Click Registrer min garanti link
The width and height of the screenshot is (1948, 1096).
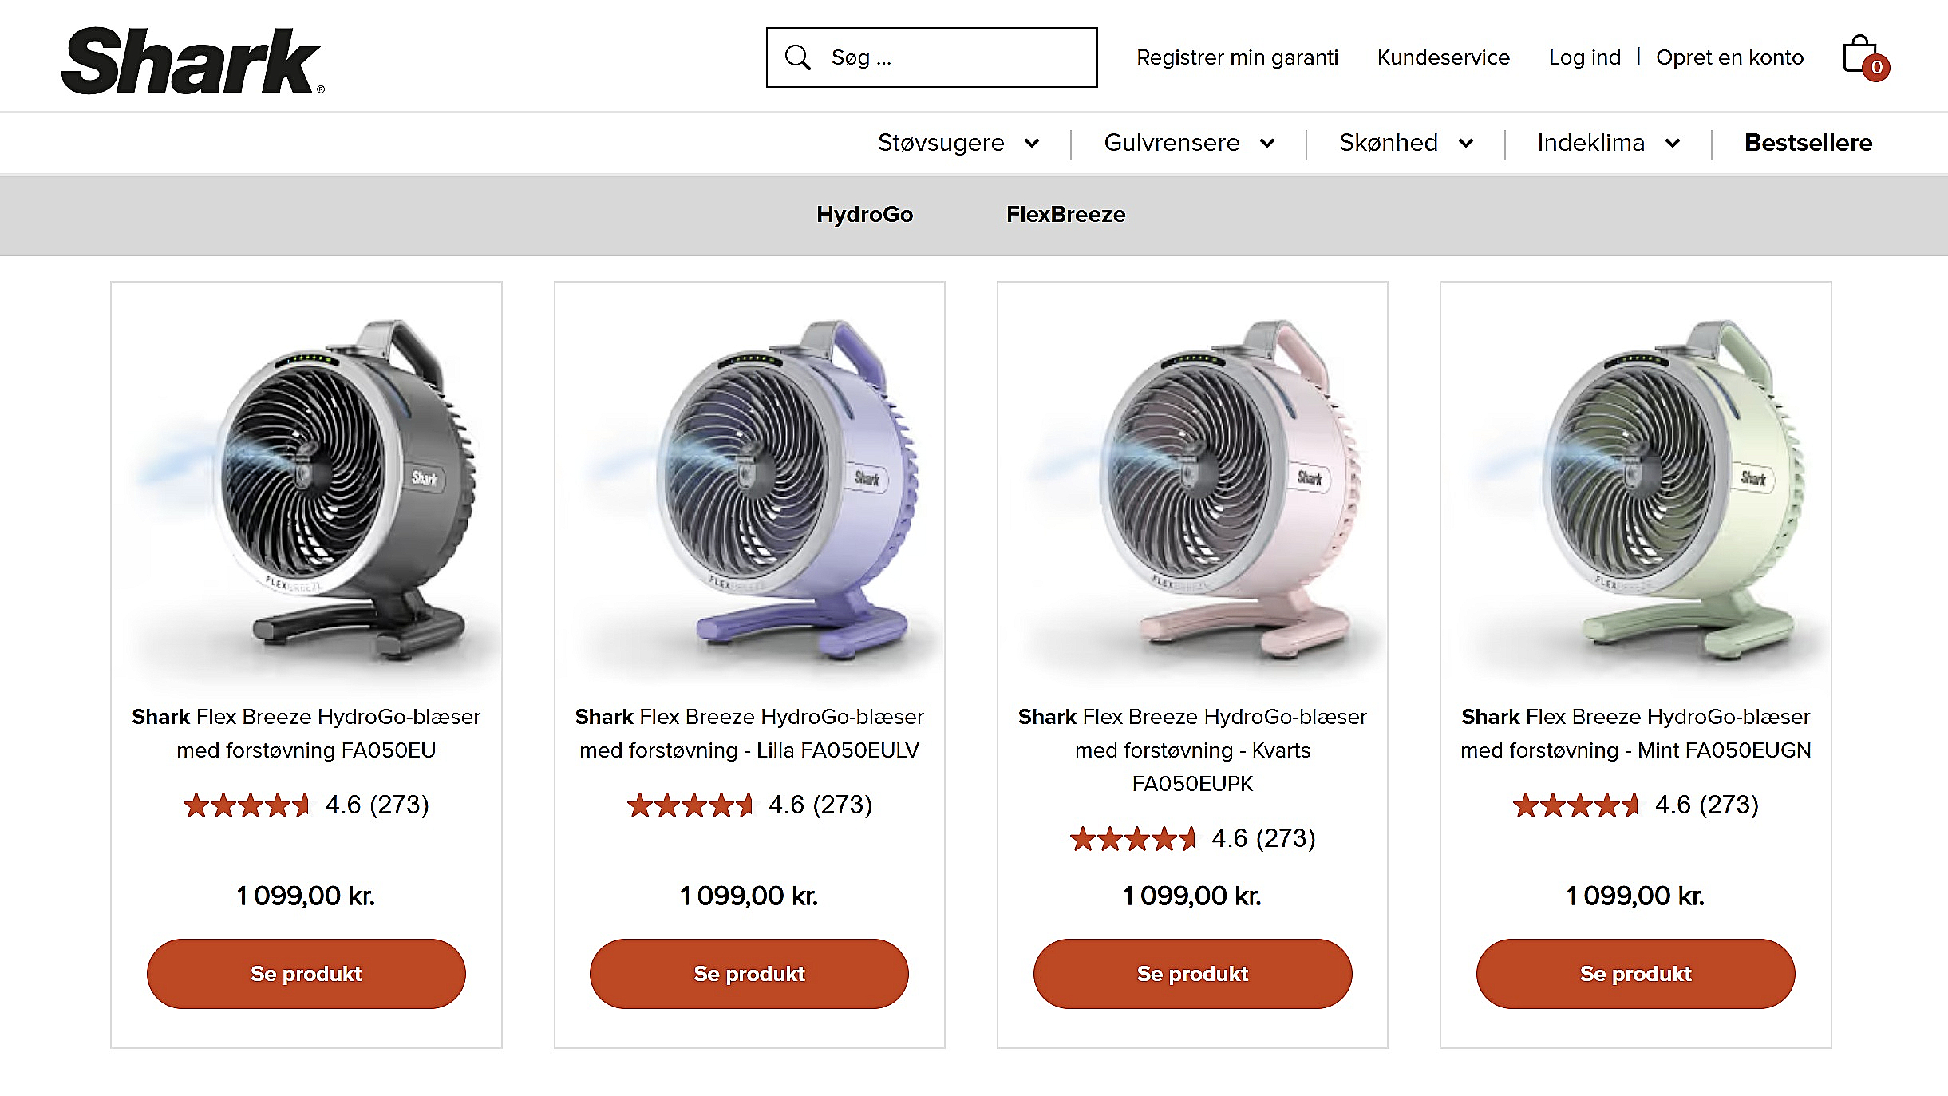[1238, 57]
